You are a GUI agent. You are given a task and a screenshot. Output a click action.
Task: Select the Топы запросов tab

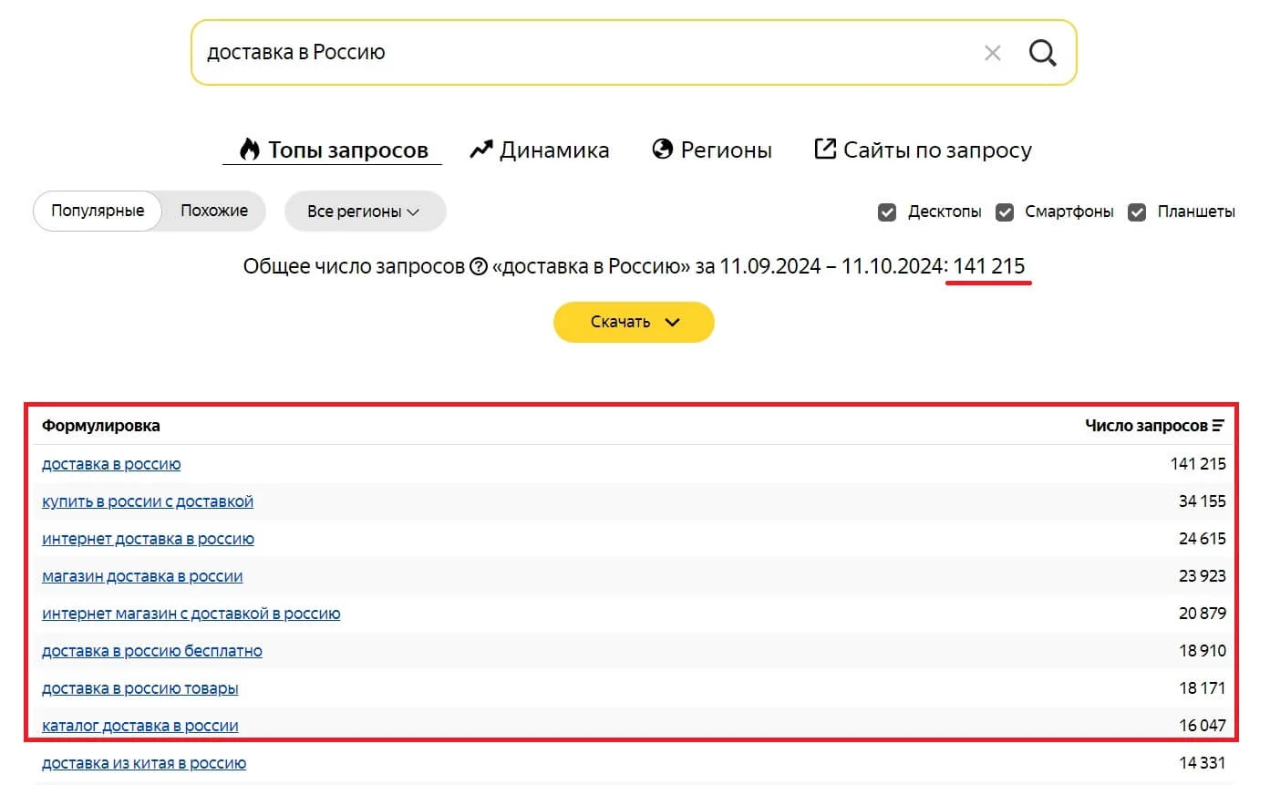(334, 150)
